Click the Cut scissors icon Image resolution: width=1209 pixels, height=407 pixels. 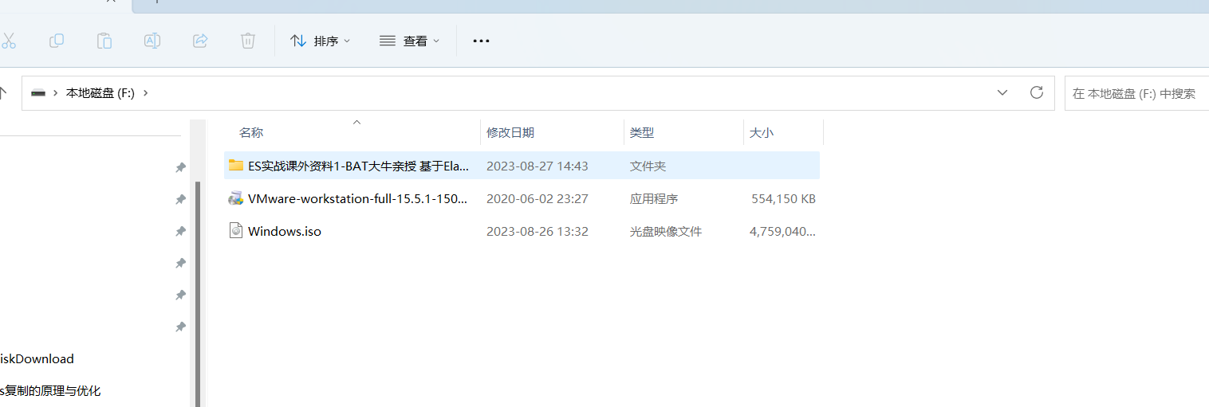tap(7, 41)
